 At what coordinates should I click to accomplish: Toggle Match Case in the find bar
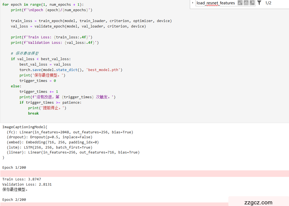point(240,3)
